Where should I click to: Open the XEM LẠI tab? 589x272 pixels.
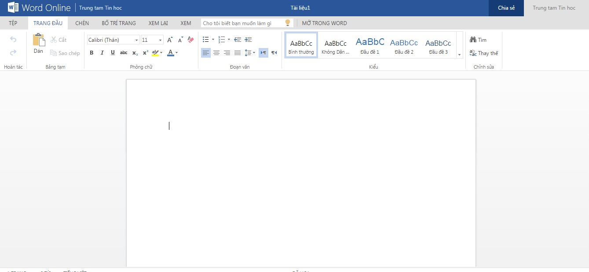[x=158, y=23]
